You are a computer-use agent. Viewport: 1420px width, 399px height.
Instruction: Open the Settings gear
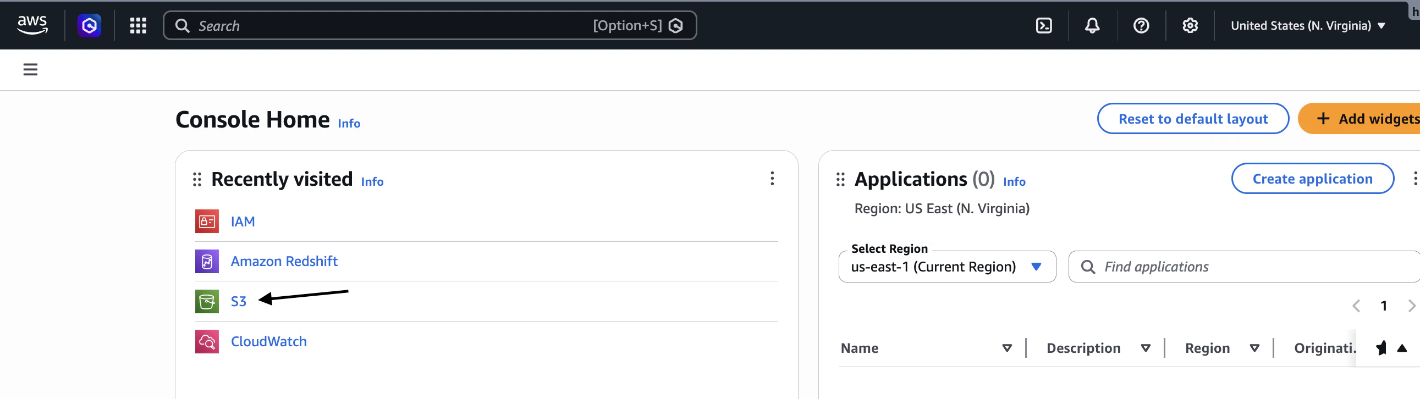point(1190,25)
